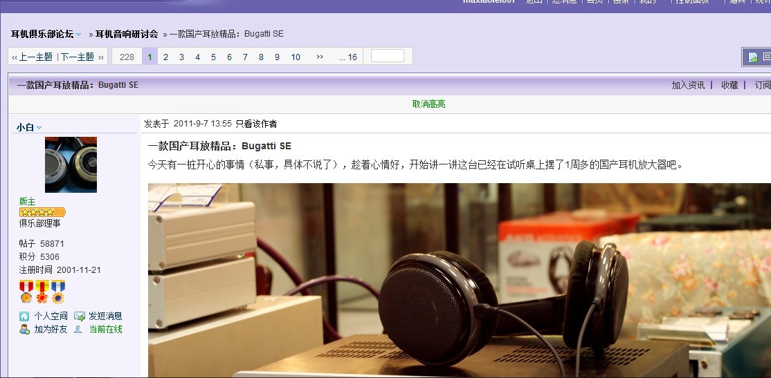771x378 pixels.
Task: Click post date 2011-9-7 13:55
Action: coord(203,124)
